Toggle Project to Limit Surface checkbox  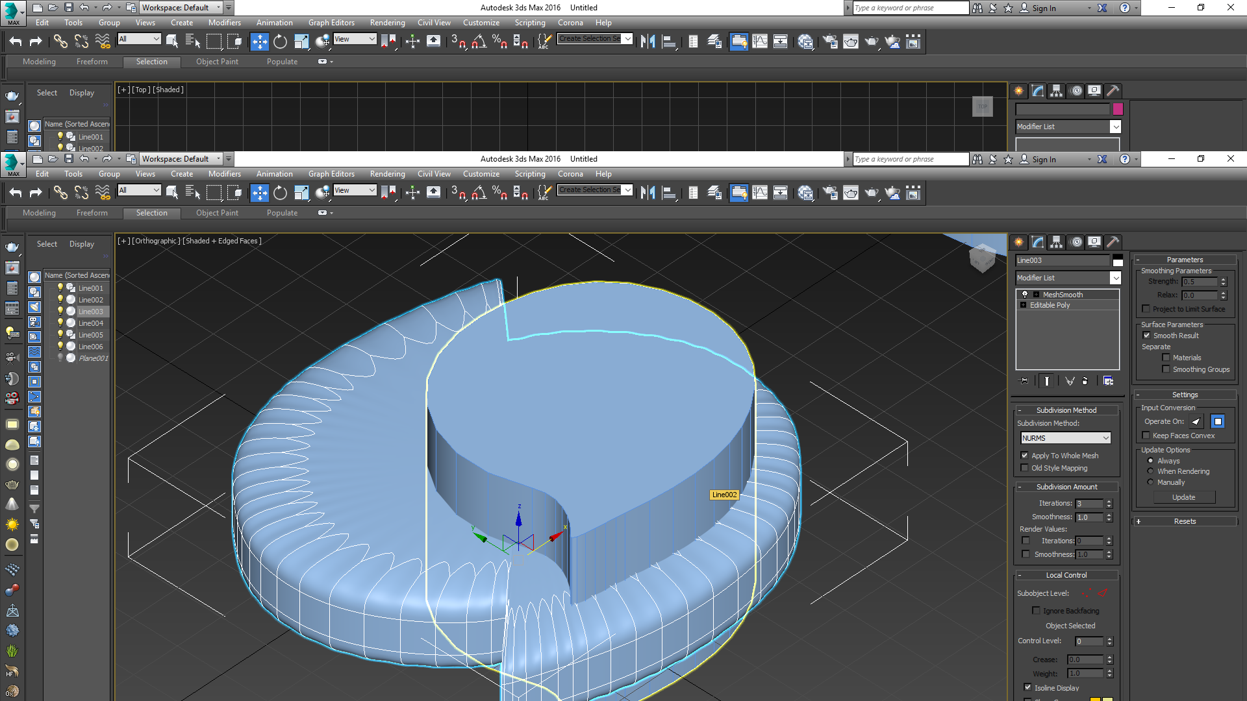(x=1146, y=309)
